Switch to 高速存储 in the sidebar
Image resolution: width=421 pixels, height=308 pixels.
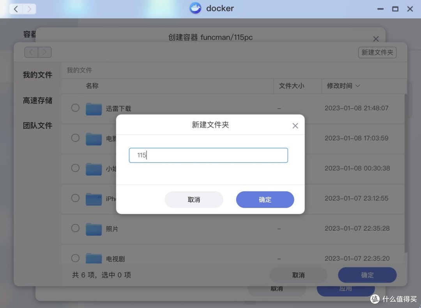pyautogui.click(x=38, y=101)
